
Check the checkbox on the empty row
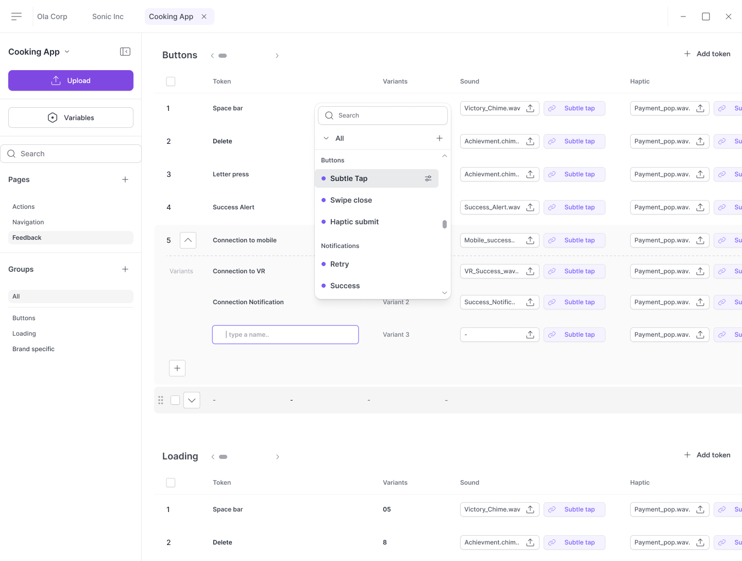tap(175, 400)
